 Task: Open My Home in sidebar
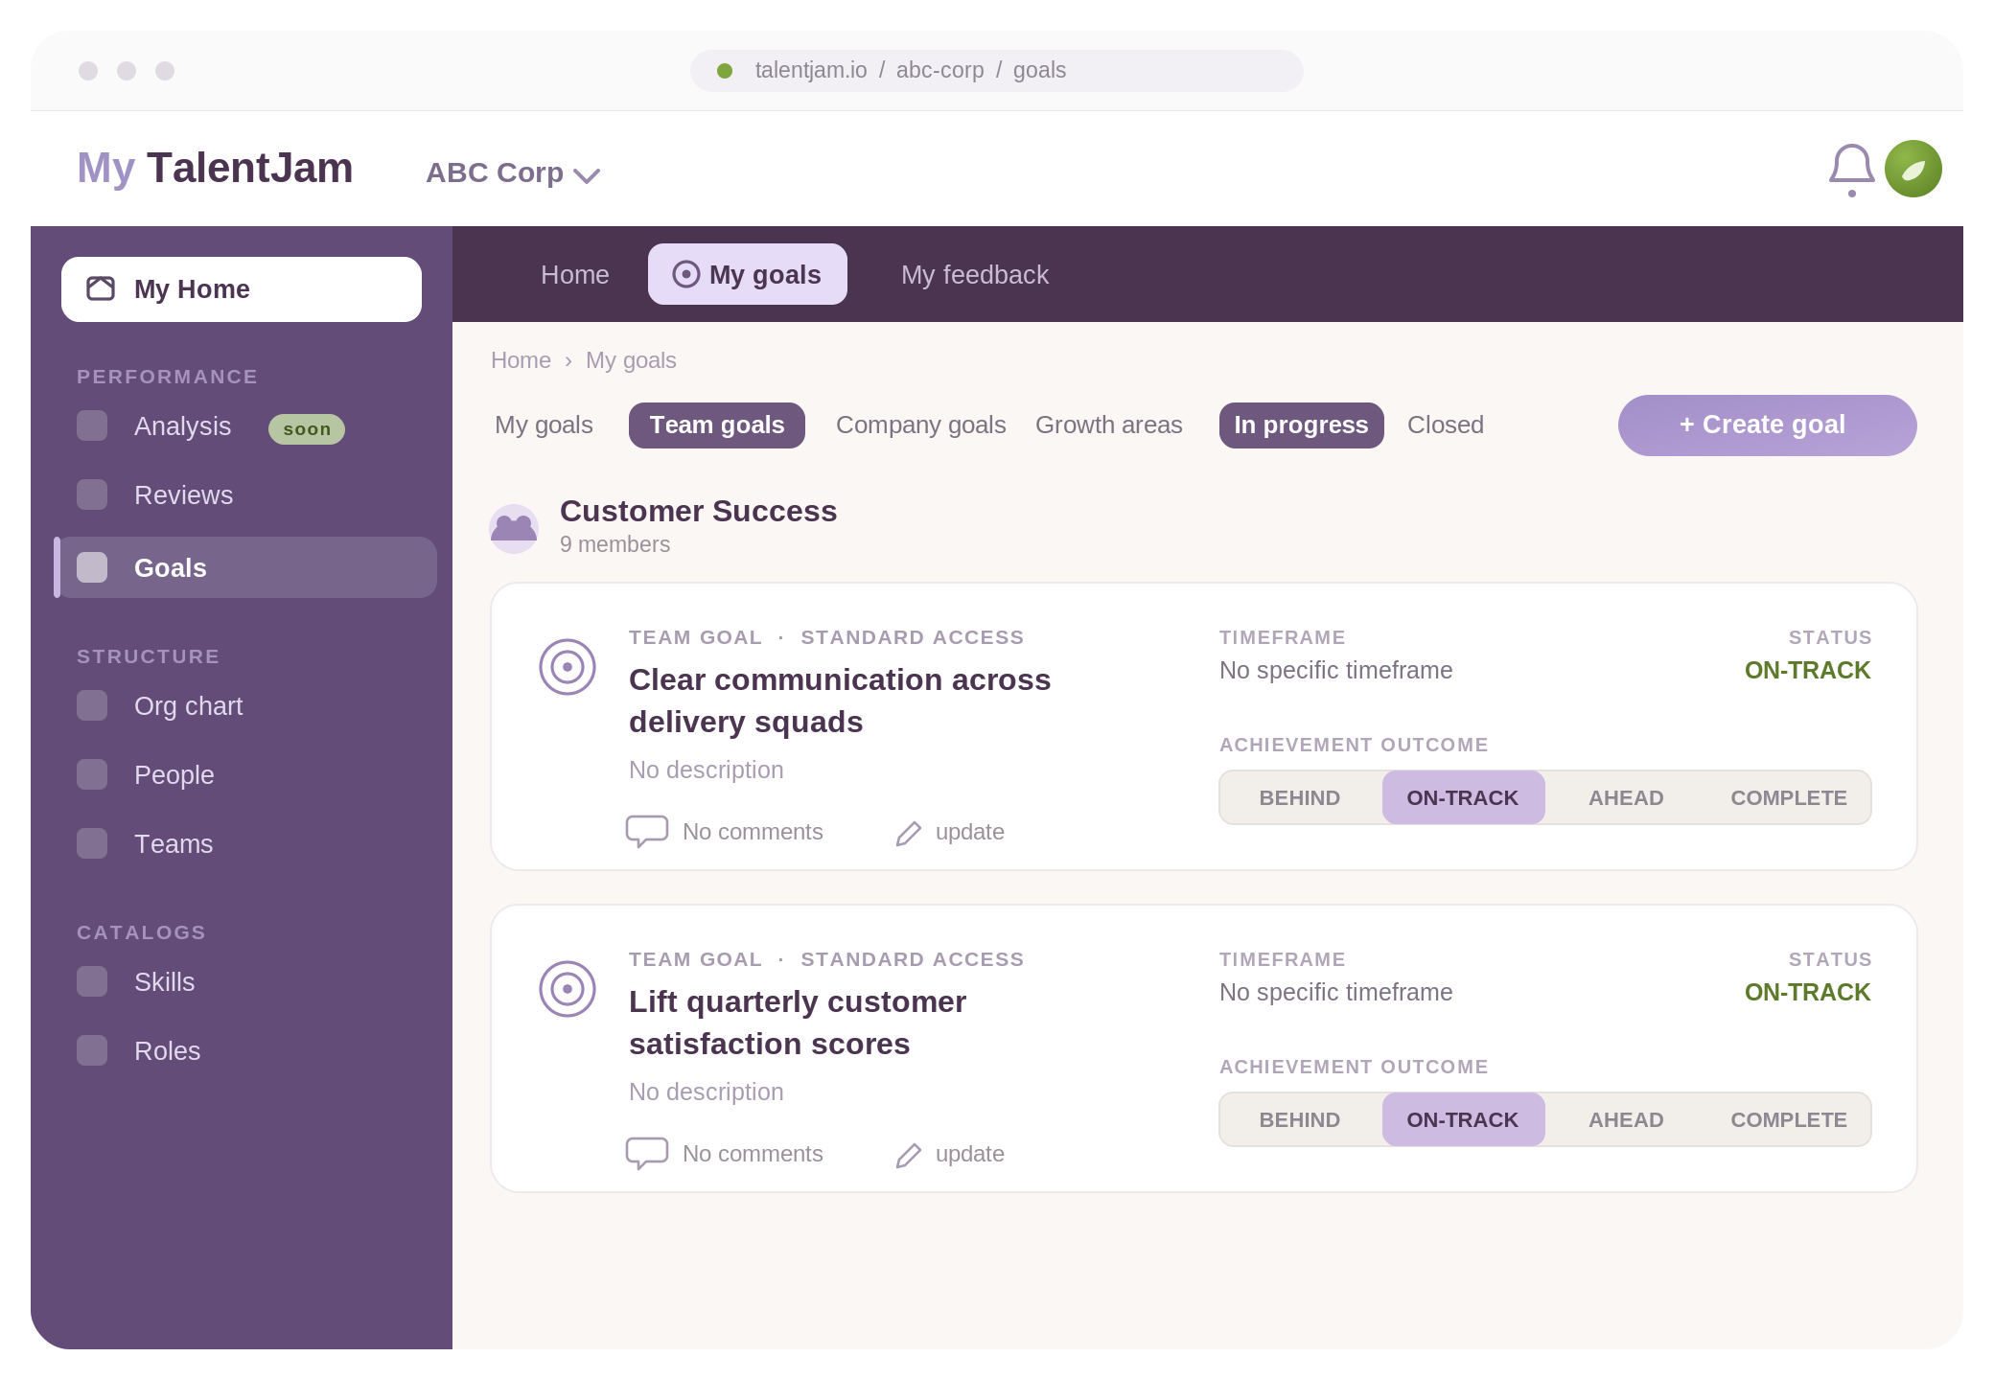[242, 289]
